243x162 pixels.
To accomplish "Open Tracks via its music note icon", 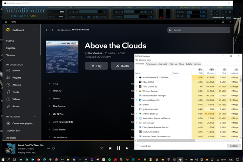I will tap(9, 92).
